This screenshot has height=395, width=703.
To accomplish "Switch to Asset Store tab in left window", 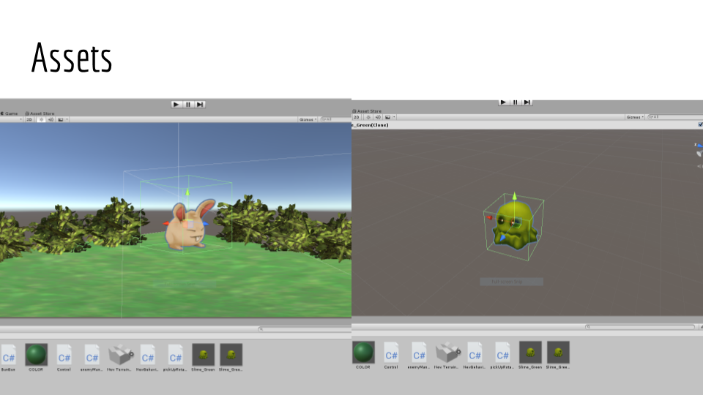I will click(40, 114).
